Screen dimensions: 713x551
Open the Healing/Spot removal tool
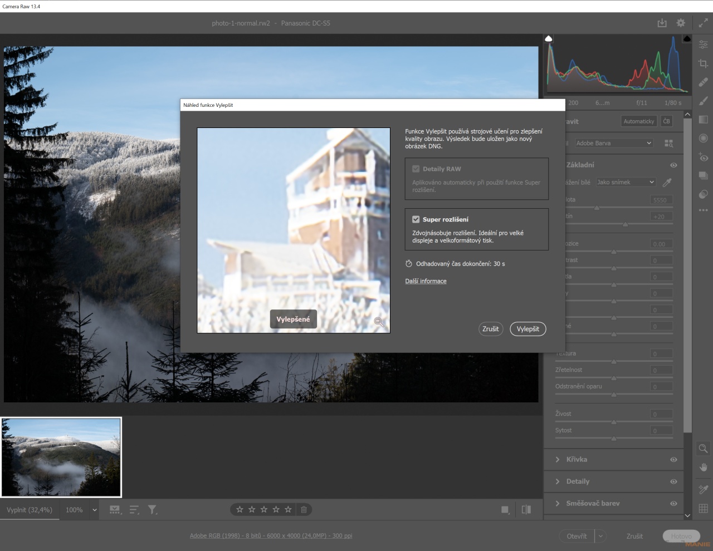(703, 82)
